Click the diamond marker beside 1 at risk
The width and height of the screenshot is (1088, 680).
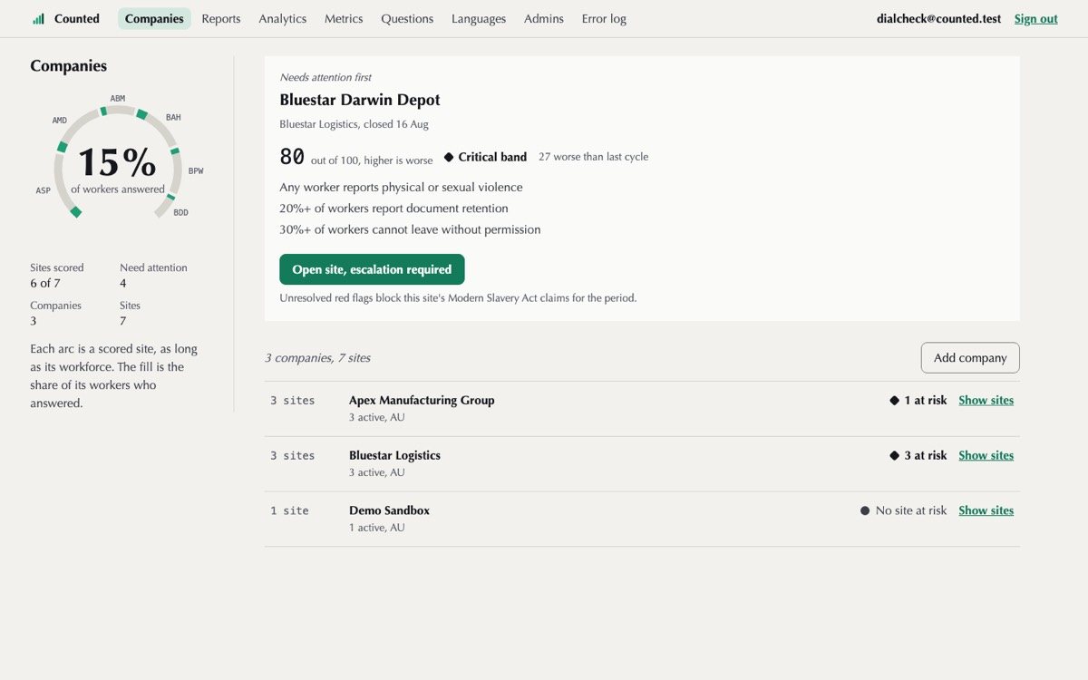click(x=895, y=400)
